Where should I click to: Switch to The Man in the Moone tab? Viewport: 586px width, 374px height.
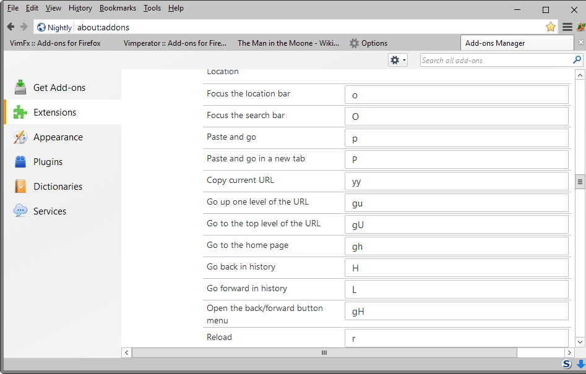pos(288,43)
